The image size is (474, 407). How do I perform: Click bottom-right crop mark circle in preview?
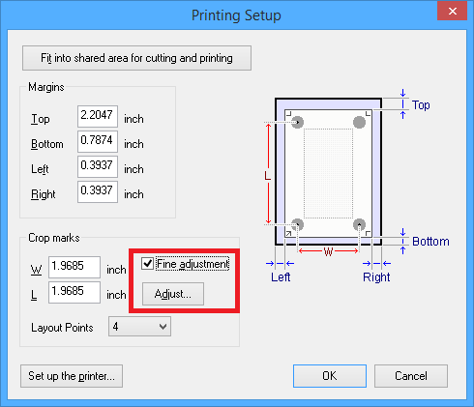click(359, 224)
